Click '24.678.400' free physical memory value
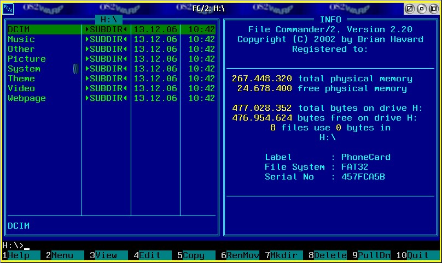Viewport: 442px width, 263px height. point(265,88)
